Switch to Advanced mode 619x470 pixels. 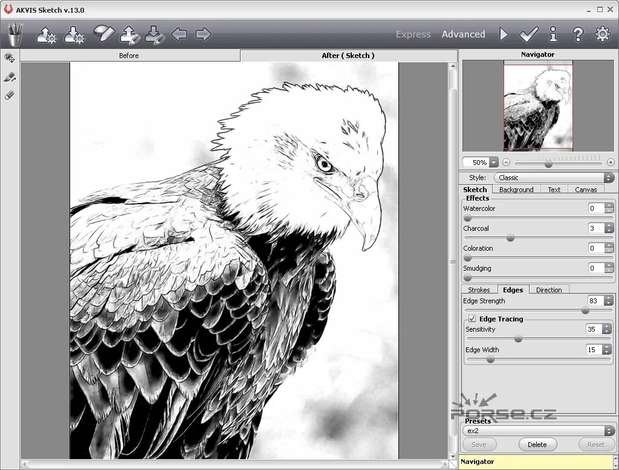(464, 34)
